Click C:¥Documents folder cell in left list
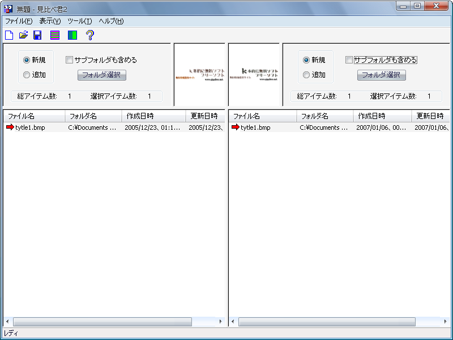453x340 pixels. coord(92,127)
